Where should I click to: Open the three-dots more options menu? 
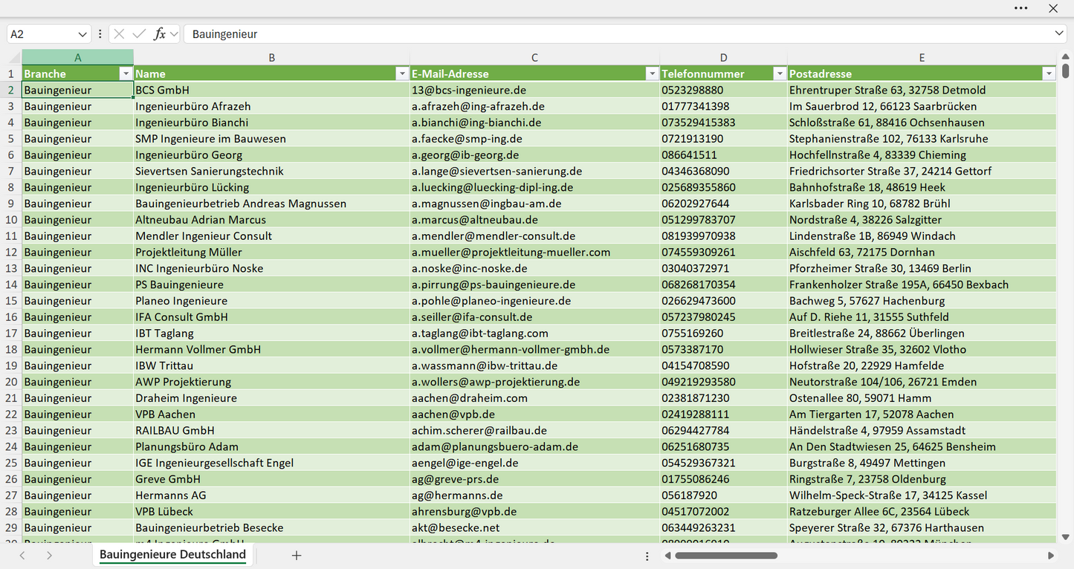(x=1020, y=8)
